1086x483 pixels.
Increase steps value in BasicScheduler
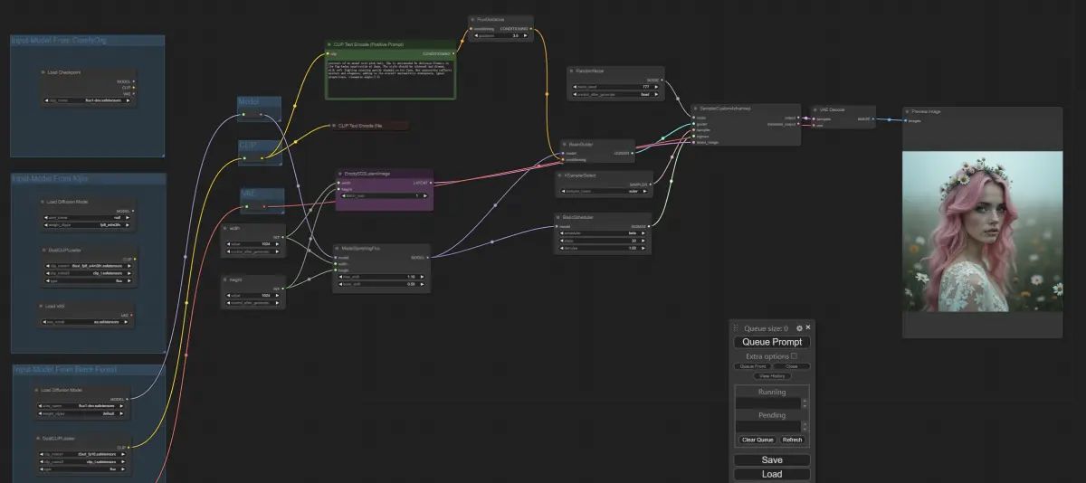(x=643, y=241)
